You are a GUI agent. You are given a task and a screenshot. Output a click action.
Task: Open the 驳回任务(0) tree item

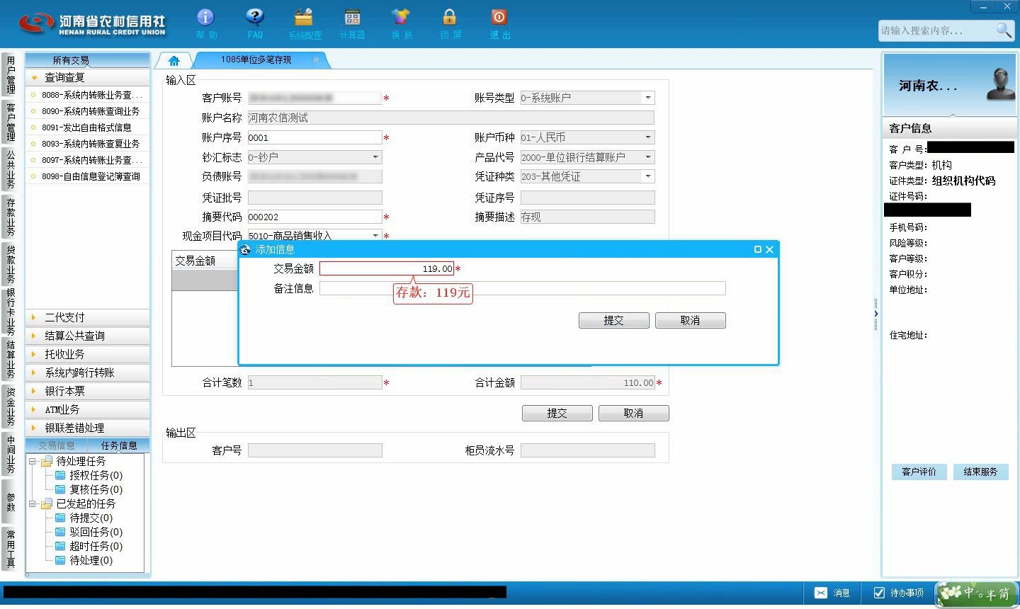coord(96,532)
